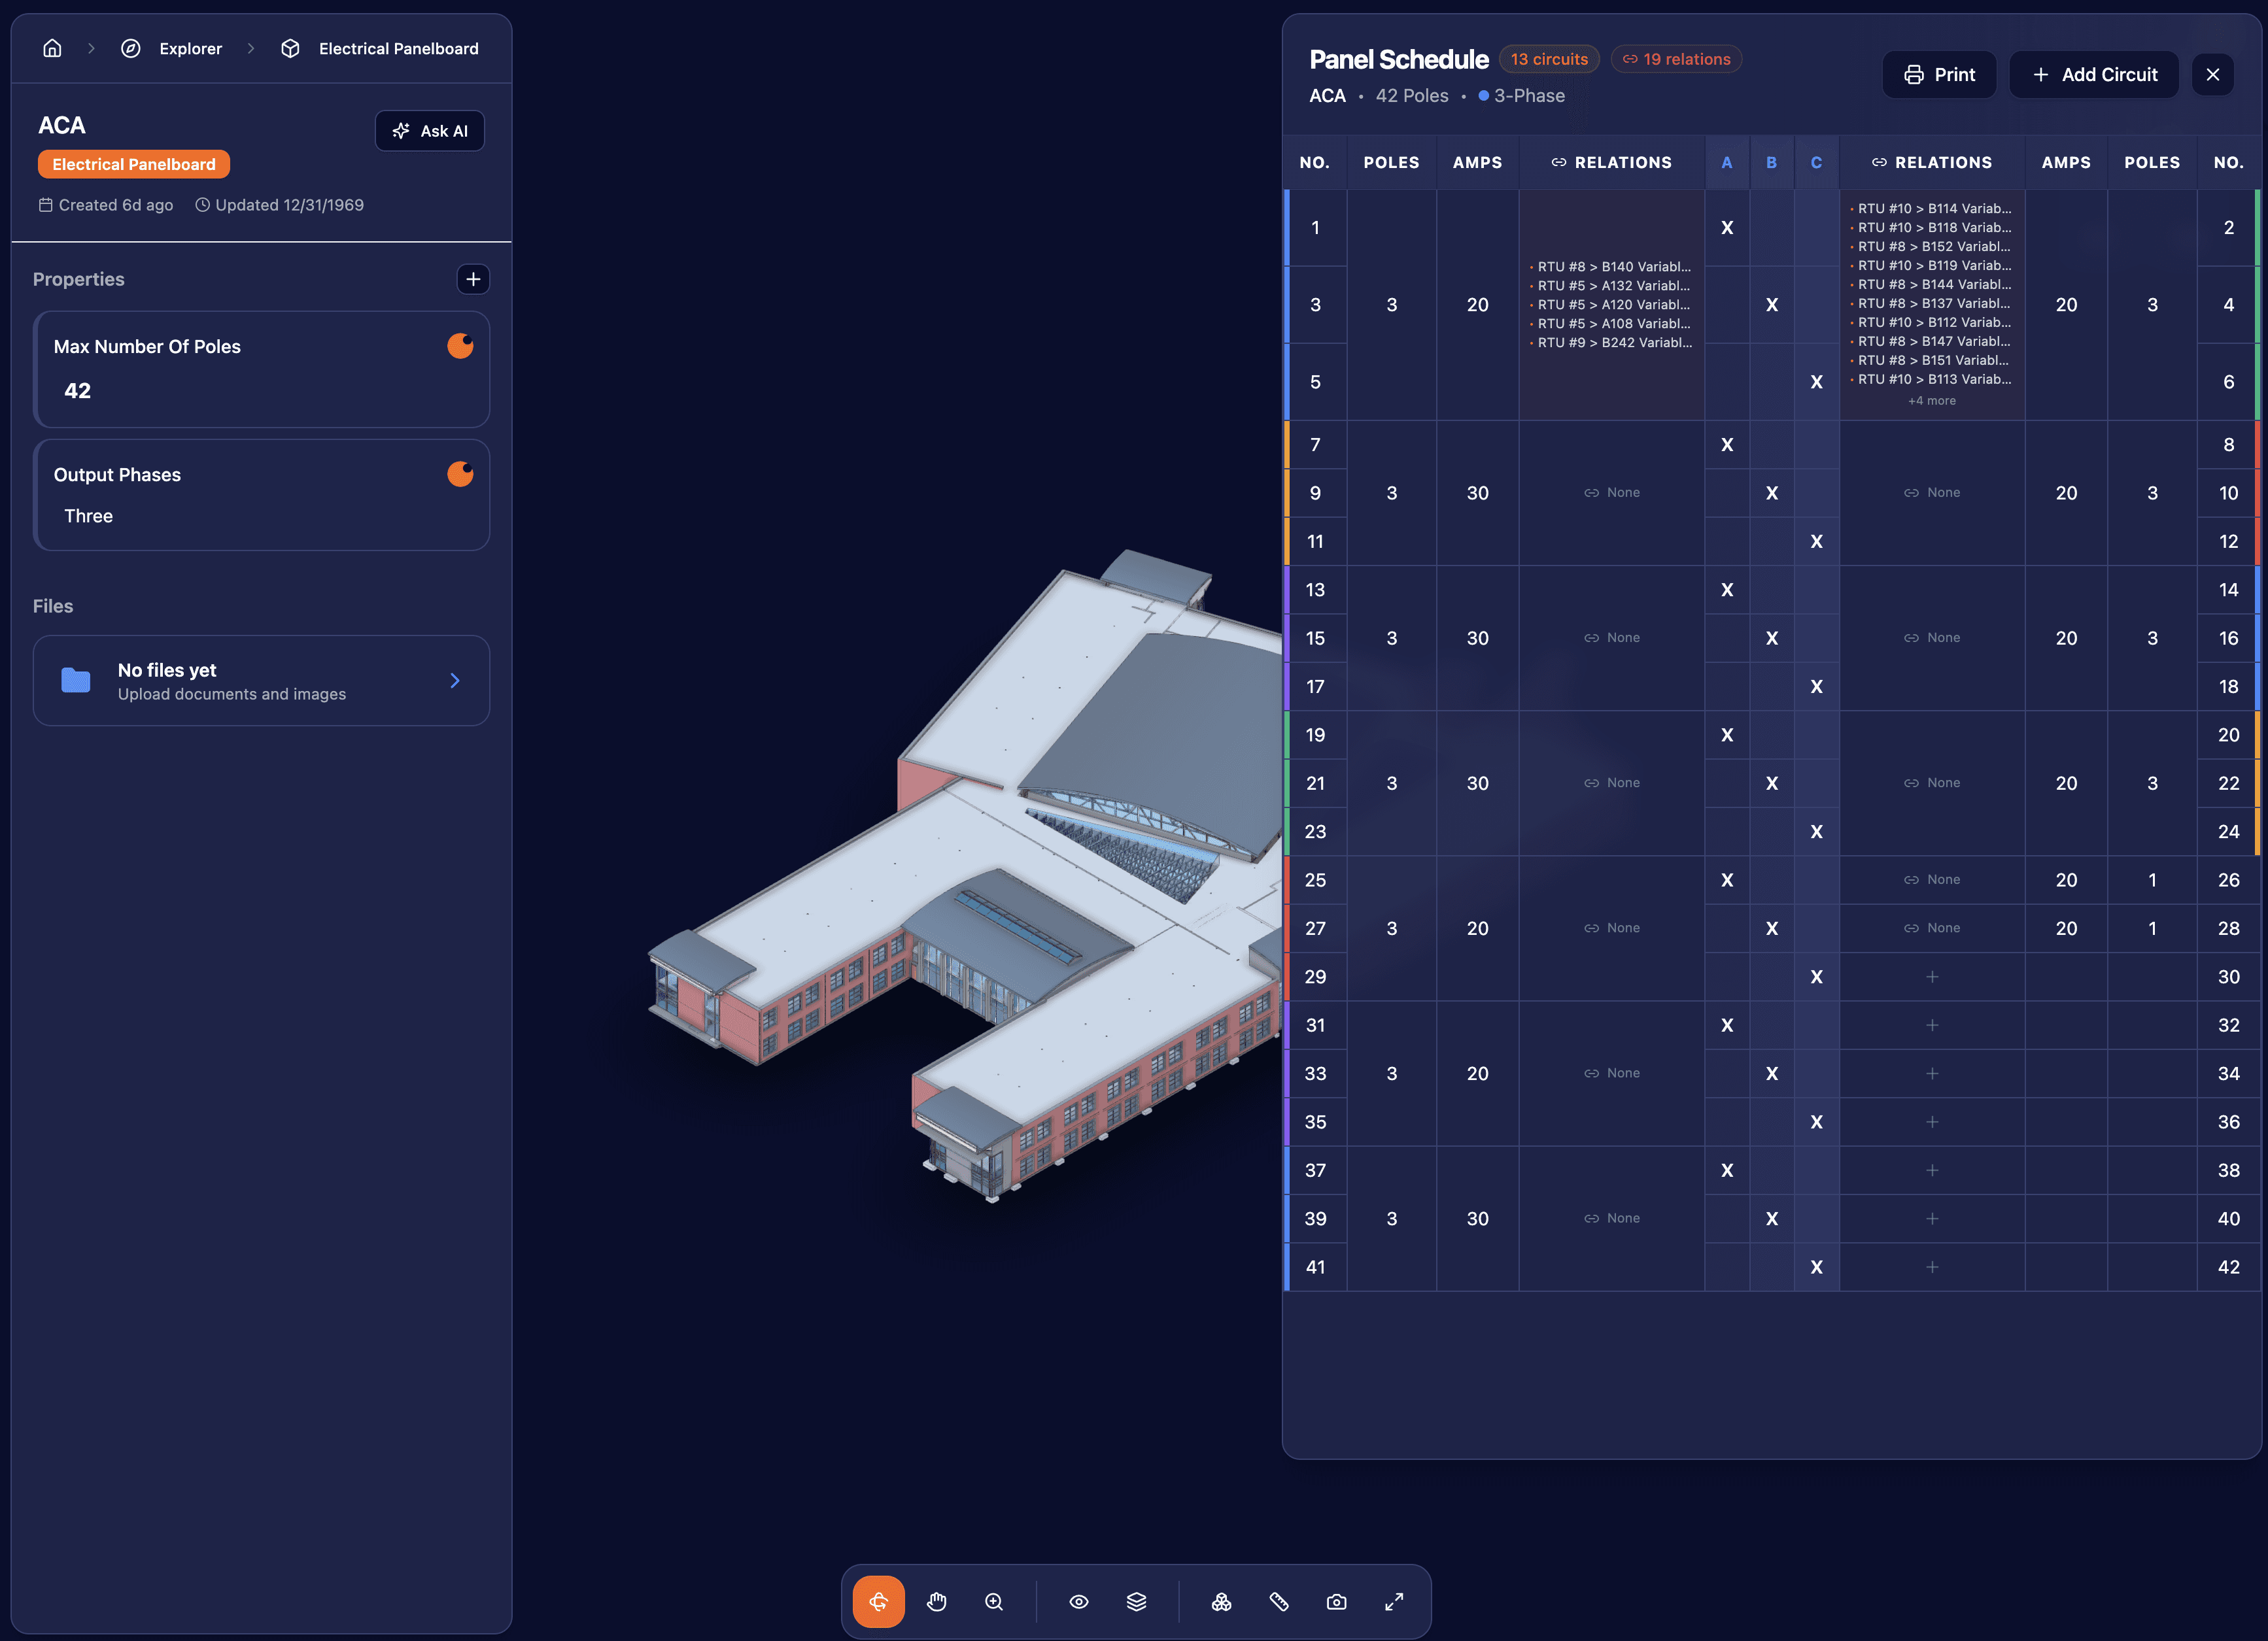Toggle the orange indicator on Max Number Of Poles

460,346
